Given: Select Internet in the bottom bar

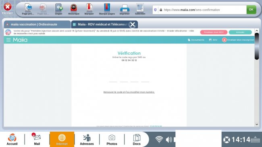Looking at the screenshot, I should 62,139.
